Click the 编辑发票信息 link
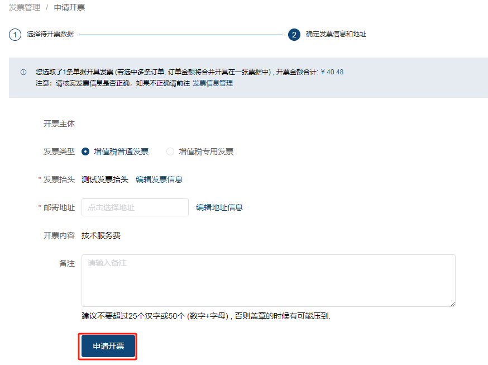Screen dimensions: 488x365 click(x=159, y=179)
